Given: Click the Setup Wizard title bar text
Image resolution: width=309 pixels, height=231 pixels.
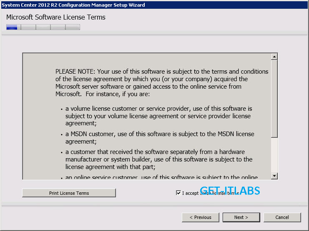Looking at the screenshot, I should 73,5.
